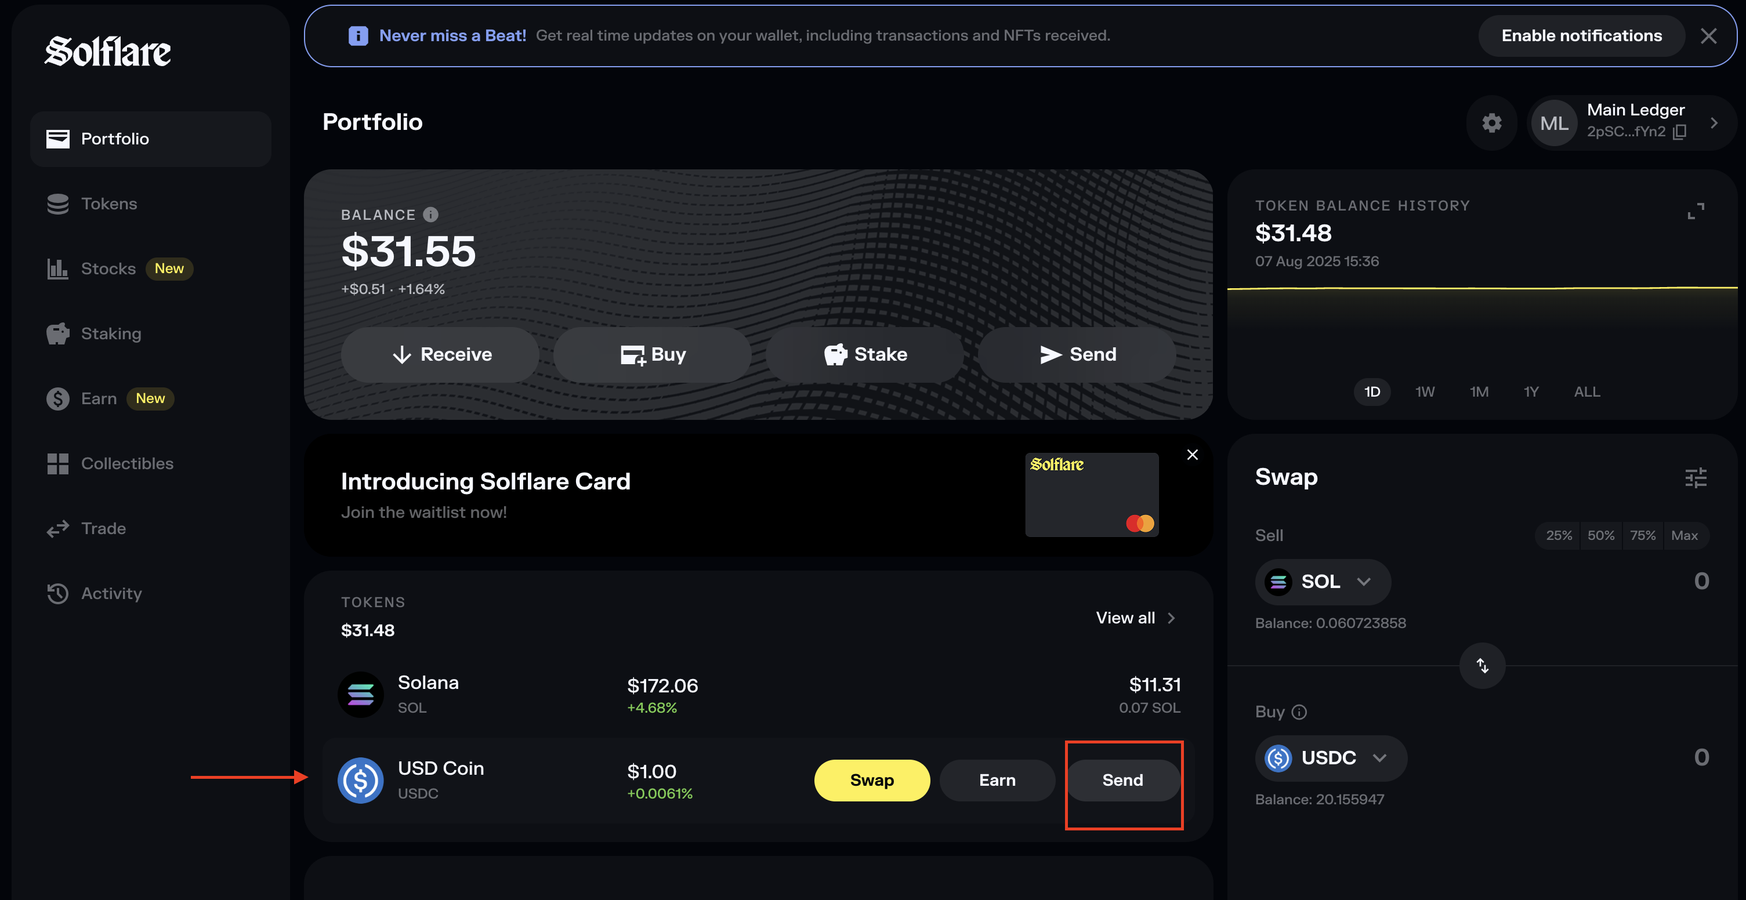
Task: Select the Collectibles grid icon
Action: 58,463
